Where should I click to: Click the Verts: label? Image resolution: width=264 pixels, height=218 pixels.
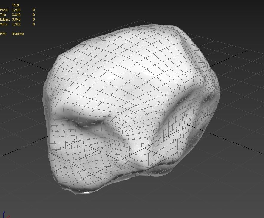coord(4,24)
